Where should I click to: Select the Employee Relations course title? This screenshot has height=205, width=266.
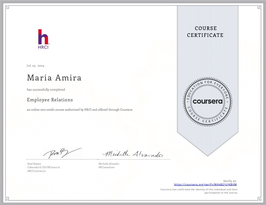click(50, 100)
